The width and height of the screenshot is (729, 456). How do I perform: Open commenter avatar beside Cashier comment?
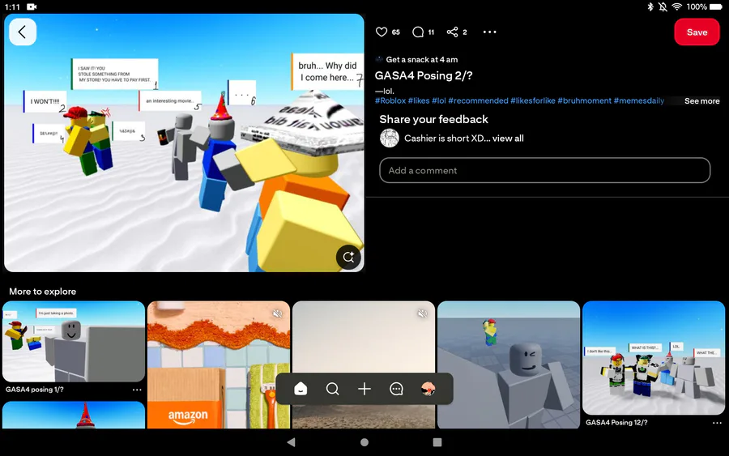(390, 138)
